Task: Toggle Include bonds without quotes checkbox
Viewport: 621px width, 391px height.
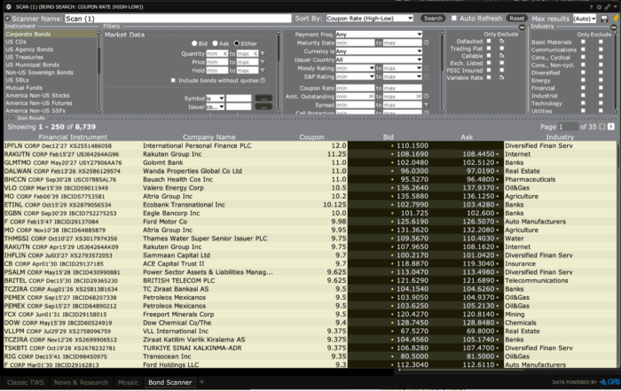Action: [x=173, y=81]
